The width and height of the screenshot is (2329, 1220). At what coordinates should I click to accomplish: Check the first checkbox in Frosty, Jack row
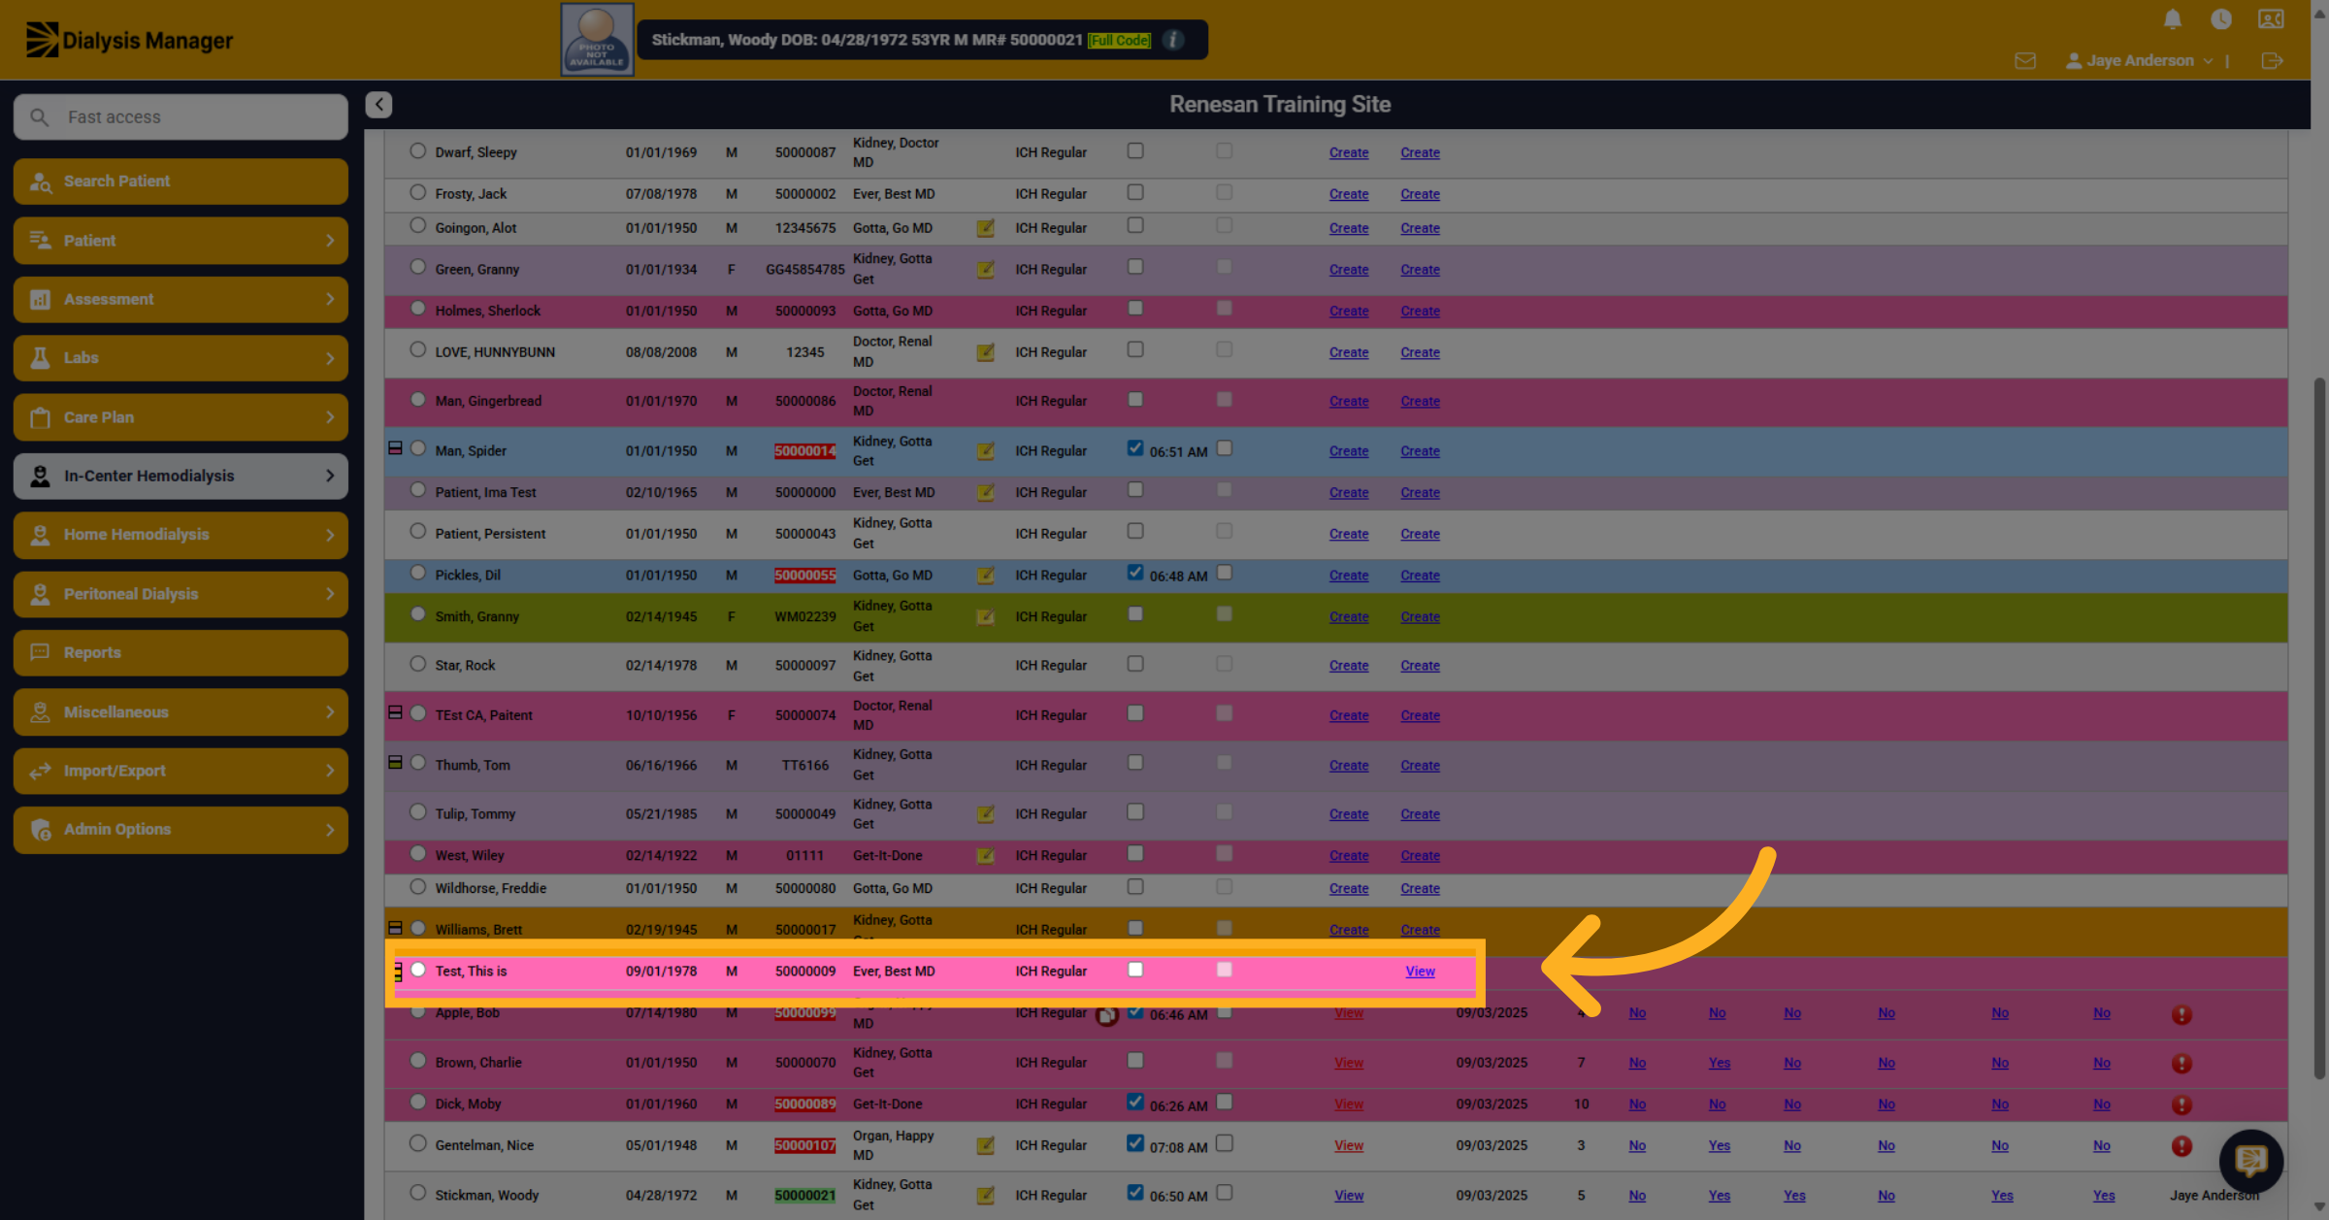tap(1135, 192)
